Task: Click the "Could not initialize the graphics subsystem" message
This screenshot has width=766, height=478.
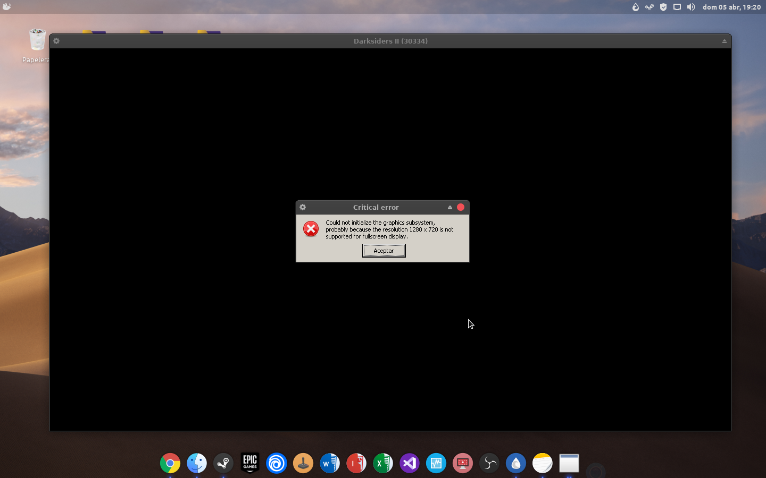Action: [x=389, y=229]
